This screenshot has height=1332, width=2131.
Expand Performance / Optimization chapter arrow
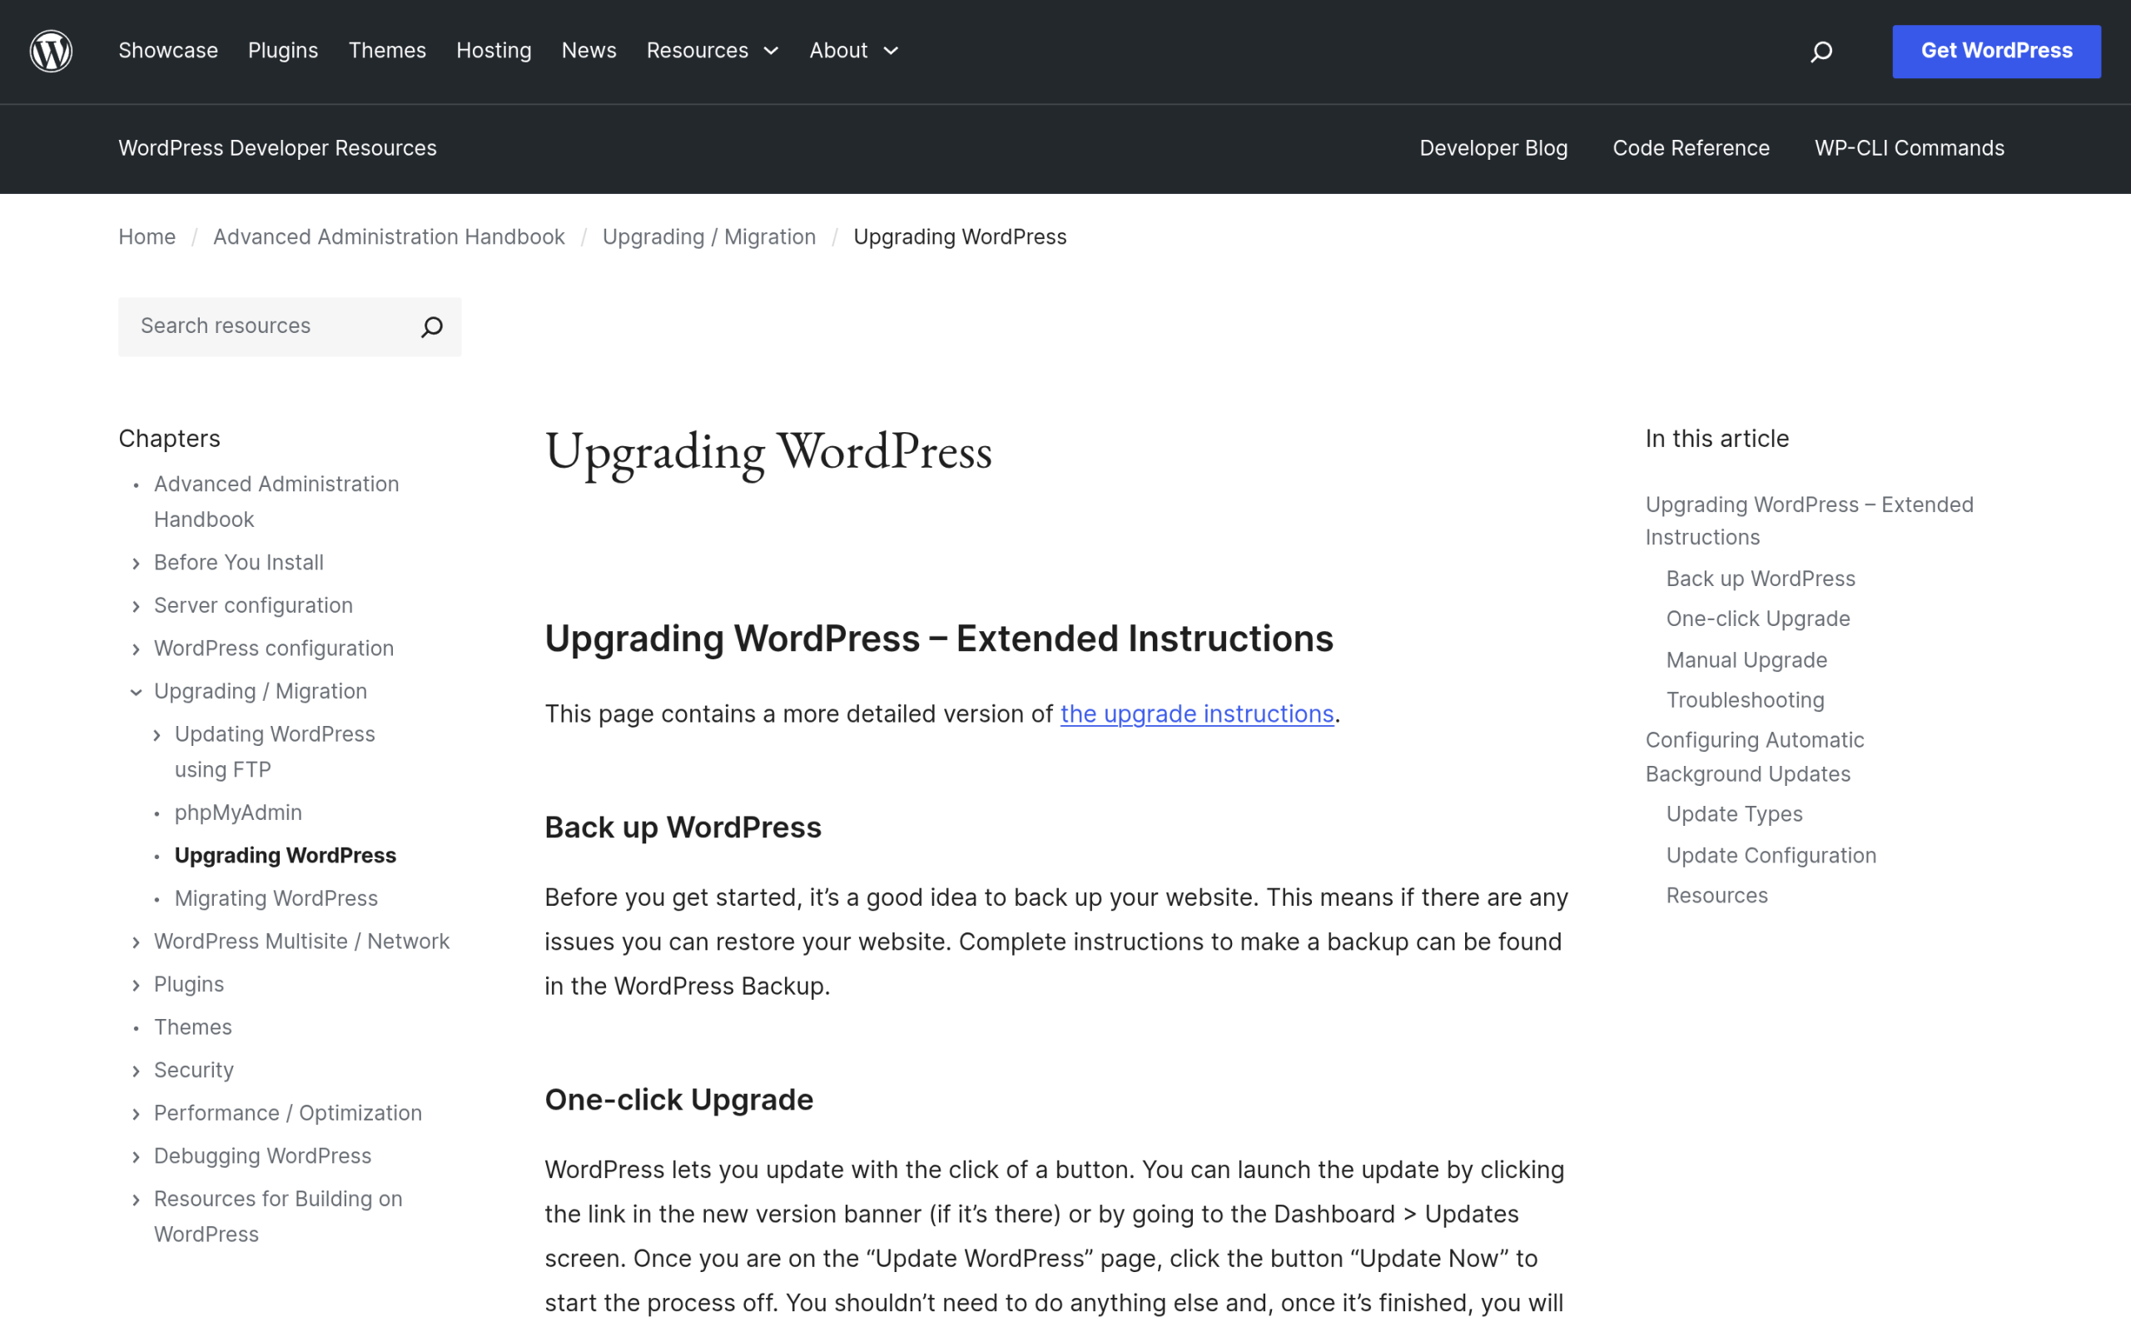coord(136,1114)
